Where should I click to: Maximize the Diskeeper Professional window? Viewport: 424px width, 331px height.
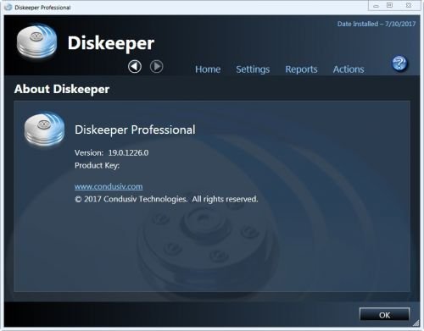click(389, 5)
